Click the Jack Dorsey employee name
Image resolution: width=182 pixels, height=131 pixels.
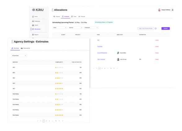coord(123,59)
